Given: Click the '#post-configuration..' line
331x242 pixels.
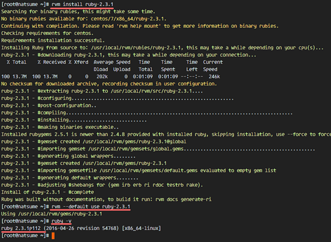Looking at the screenshot, I should click(49, 105).
